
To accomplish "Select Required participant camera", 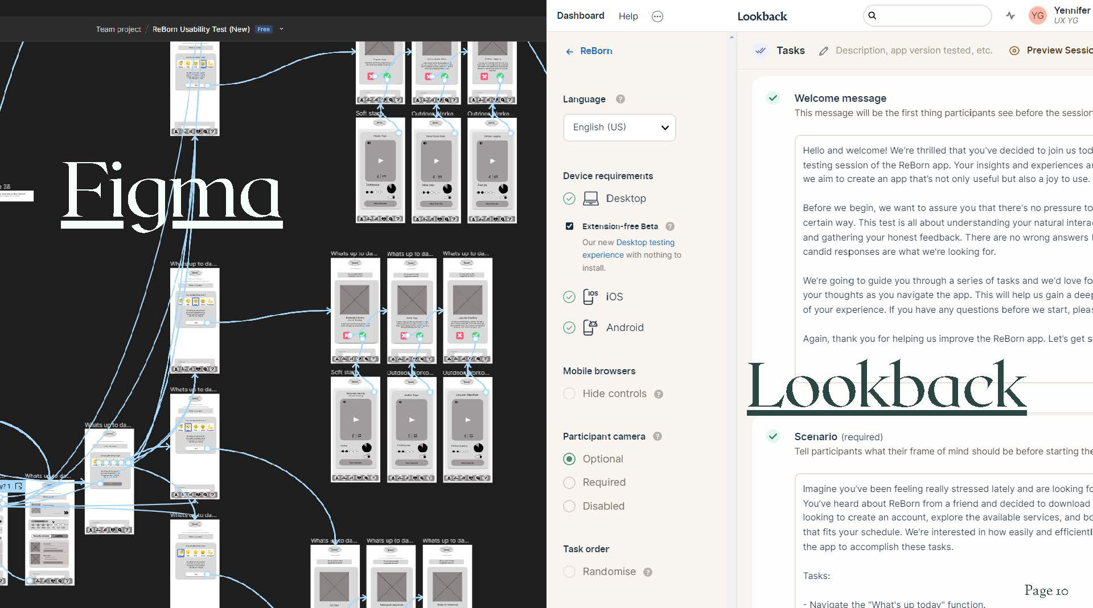I will 569,483.
